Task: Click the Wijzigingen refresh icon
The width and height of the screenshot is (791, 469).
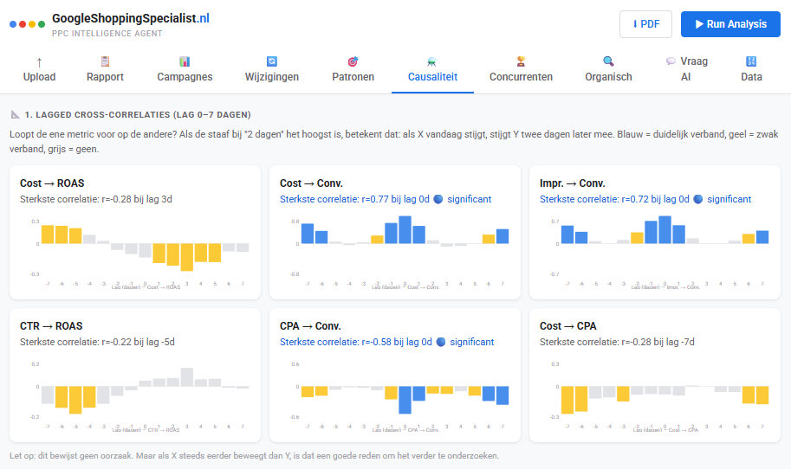Action: (271, 61)
